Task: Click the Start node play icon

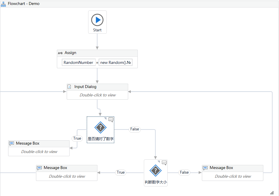Action: [x=97, y=20]
